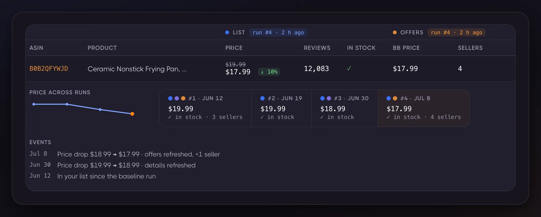Click the first point of price chart line
The image size is (541, 217).
click(34, 104)
